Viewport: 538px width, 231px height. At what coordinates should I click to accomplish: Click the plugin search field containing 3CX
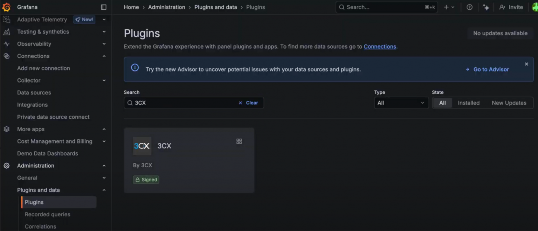pyautogui.click(x=194, y=103)
